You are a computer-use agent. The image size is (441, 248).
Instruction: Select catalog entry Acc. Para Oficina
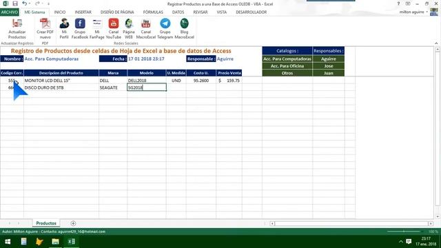[287, 66]
